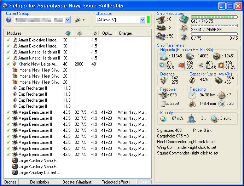Screen dimensions: 244x186
Task: Open the Current Setup dropdown arrow
Action: coord(68,20)
